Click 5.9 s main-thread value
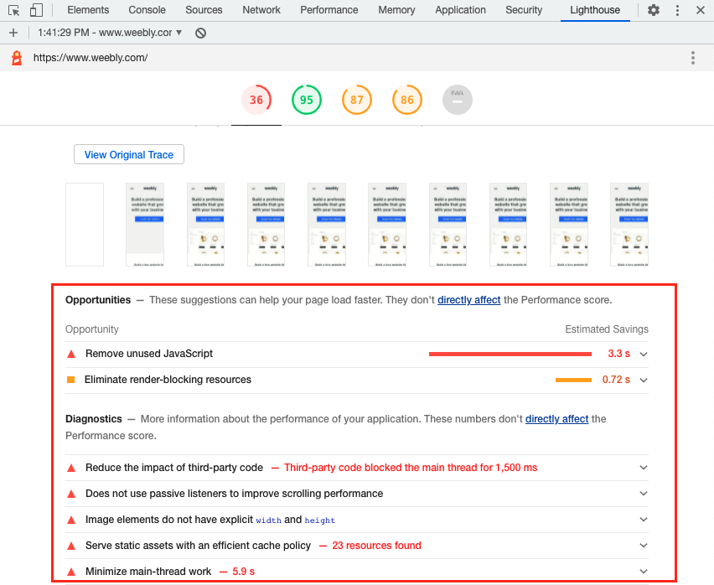The height and width of the screenshot is (585, 714). (x=243, y=572)
